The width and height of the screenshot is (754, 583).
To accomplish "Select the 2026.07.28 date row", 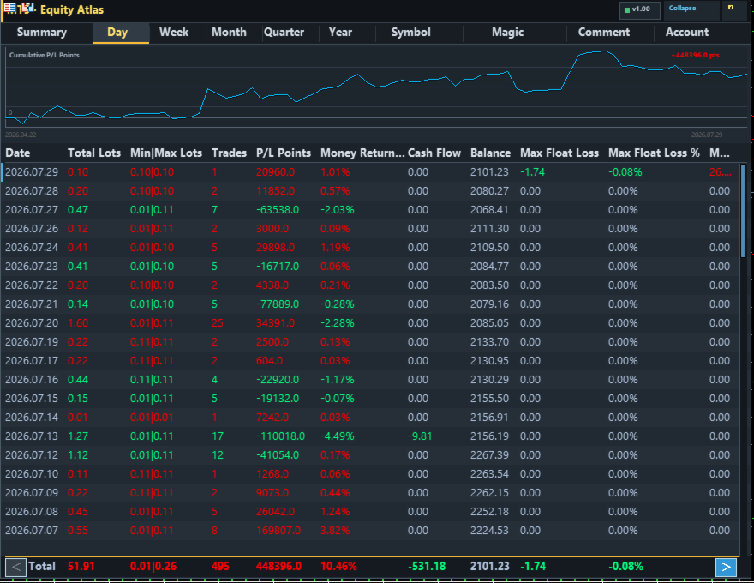I will point(370,191).
